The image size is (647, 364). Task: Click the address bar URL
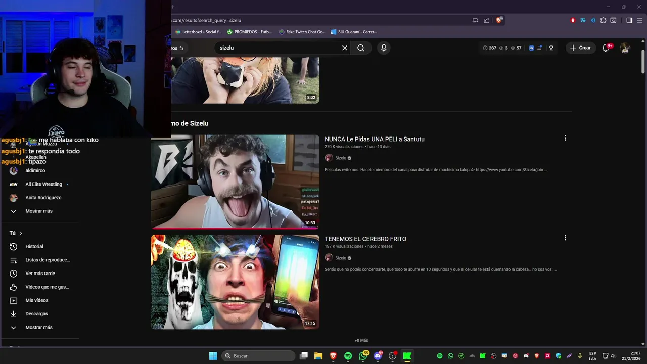click(x=206, y=20)
